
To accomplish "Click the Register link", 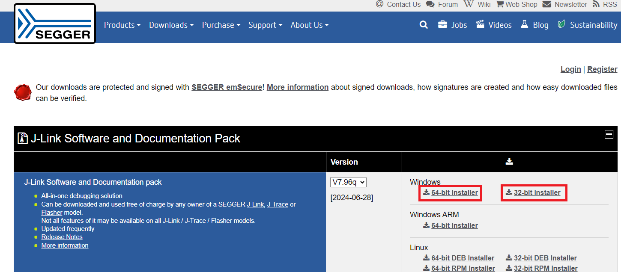I will click(602, 69).
